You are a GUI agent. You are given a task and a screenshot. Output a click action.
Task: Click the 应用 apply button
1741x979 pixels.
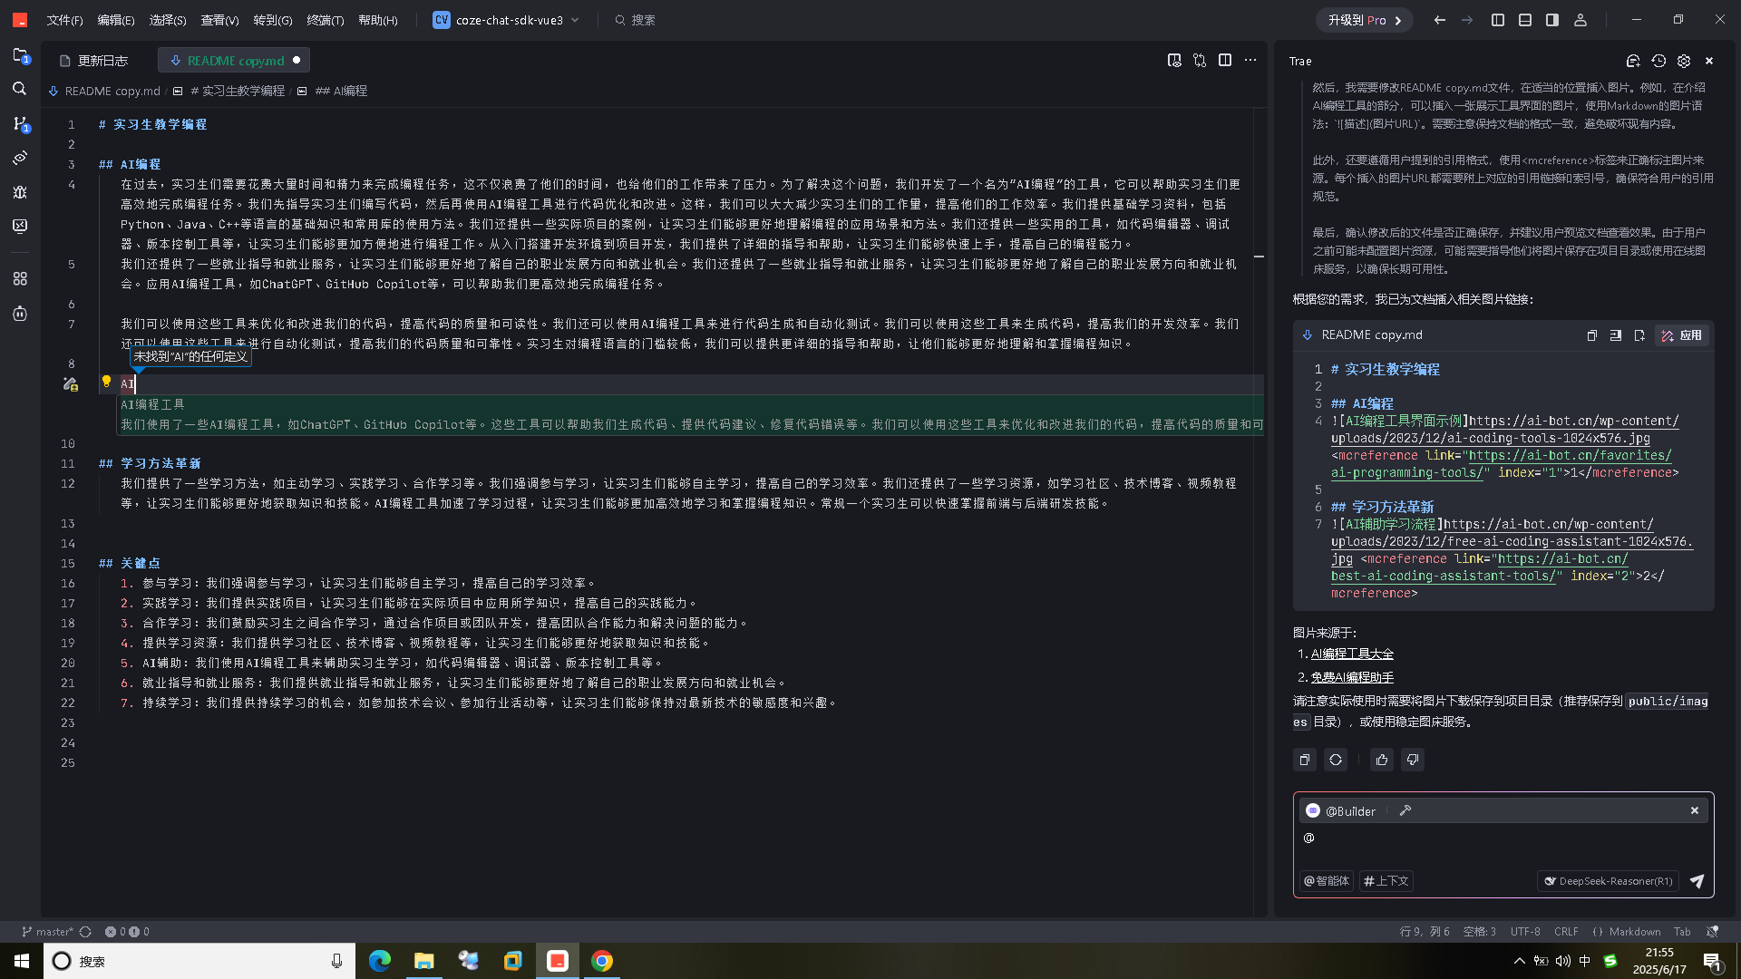tap(1682, 335)
